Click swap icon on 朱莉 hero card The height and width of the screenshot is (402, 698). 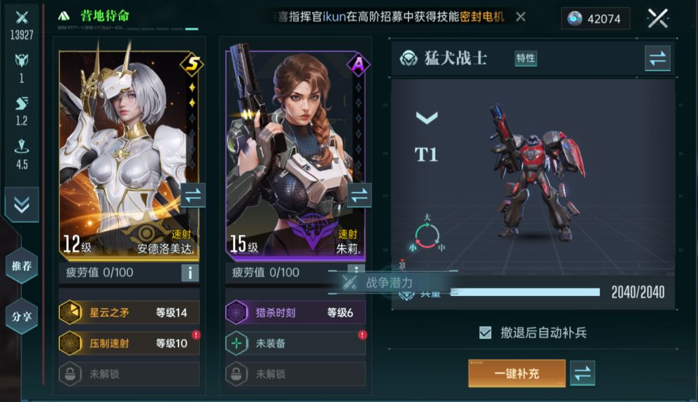point(359,195)
